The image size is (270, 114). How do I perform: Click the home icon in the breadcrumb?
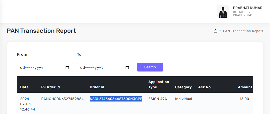click(x=215, y=31)
